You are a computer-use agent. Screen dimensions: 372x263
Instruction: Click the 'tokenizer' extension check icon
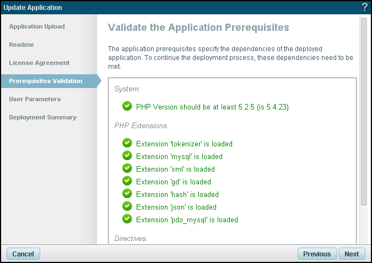coord(127,143)
